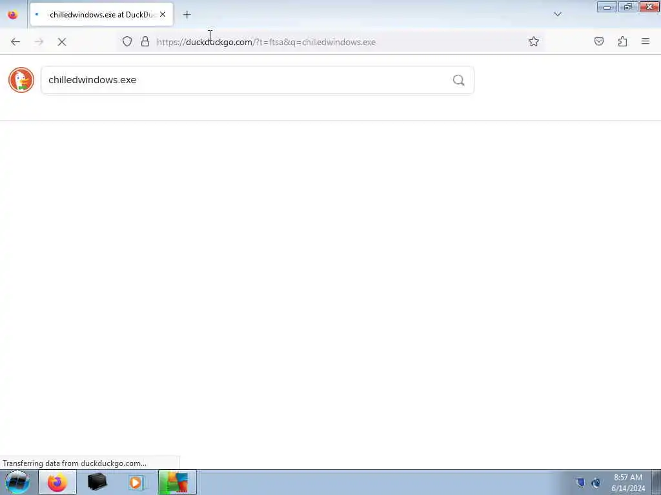Go to DuckDuckGo home via logo
The image size is (661, 495).
(x=21, y=79)
